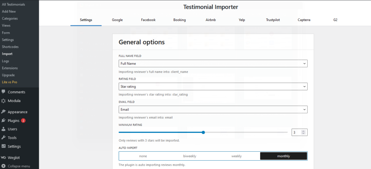Image resolution: width=371 pixels, height=169 pixels.
Task: Open Import submenu link
Action: (x=7, y=54)
